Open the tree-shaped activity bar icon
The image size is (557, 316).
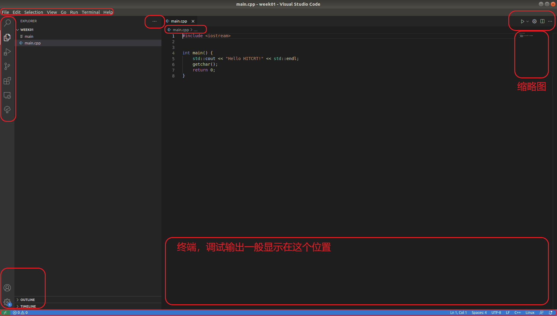[7, 110]
